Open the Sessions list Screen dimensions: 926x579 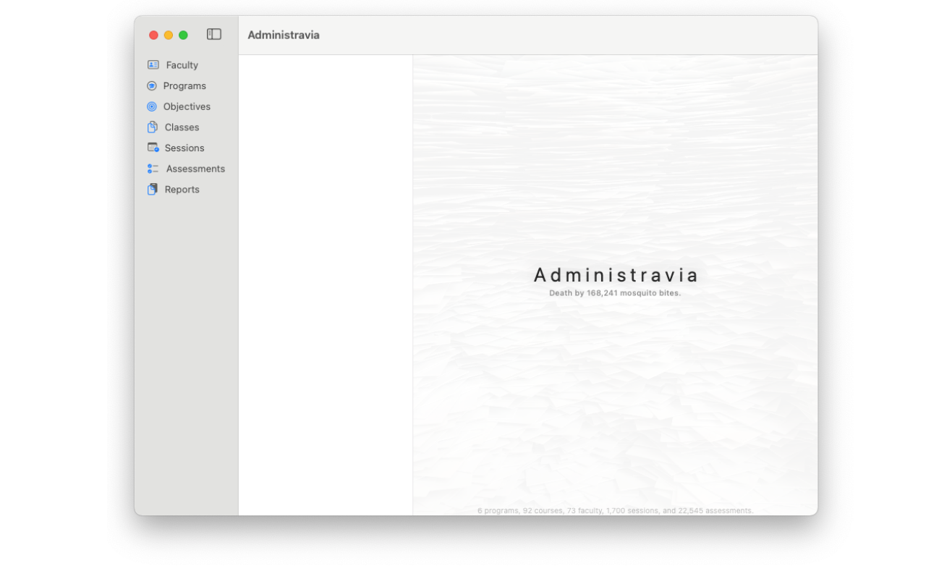coord(184,148)
